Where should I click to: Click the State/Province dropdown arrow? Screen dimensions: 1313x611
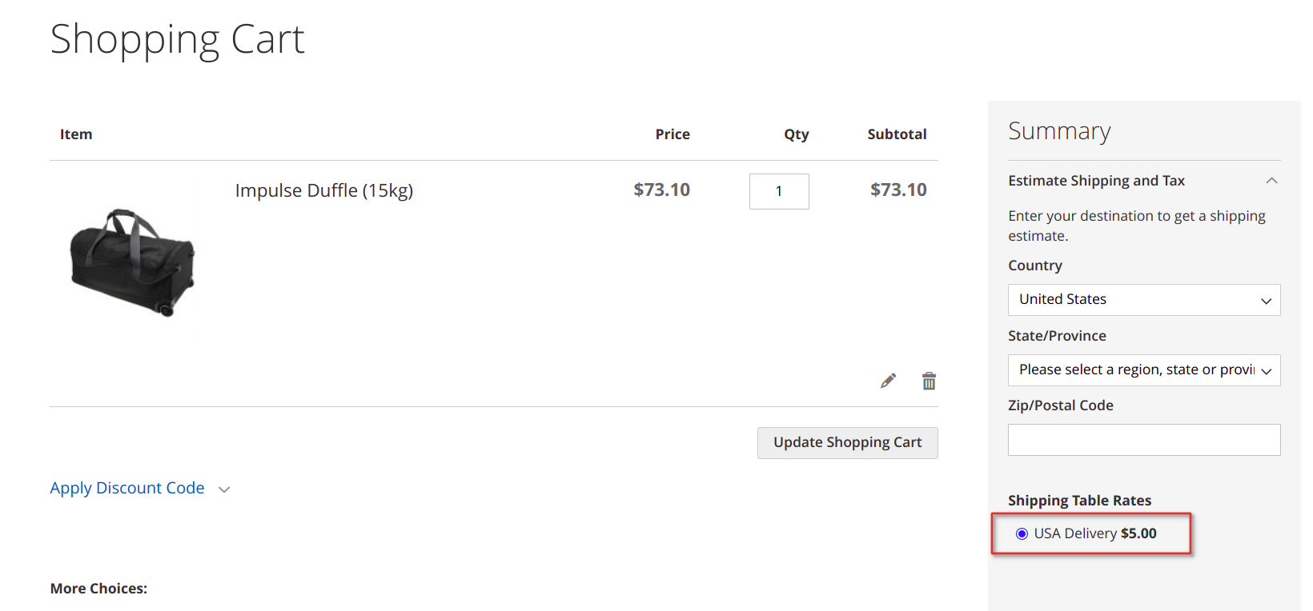coord(1267,372)
